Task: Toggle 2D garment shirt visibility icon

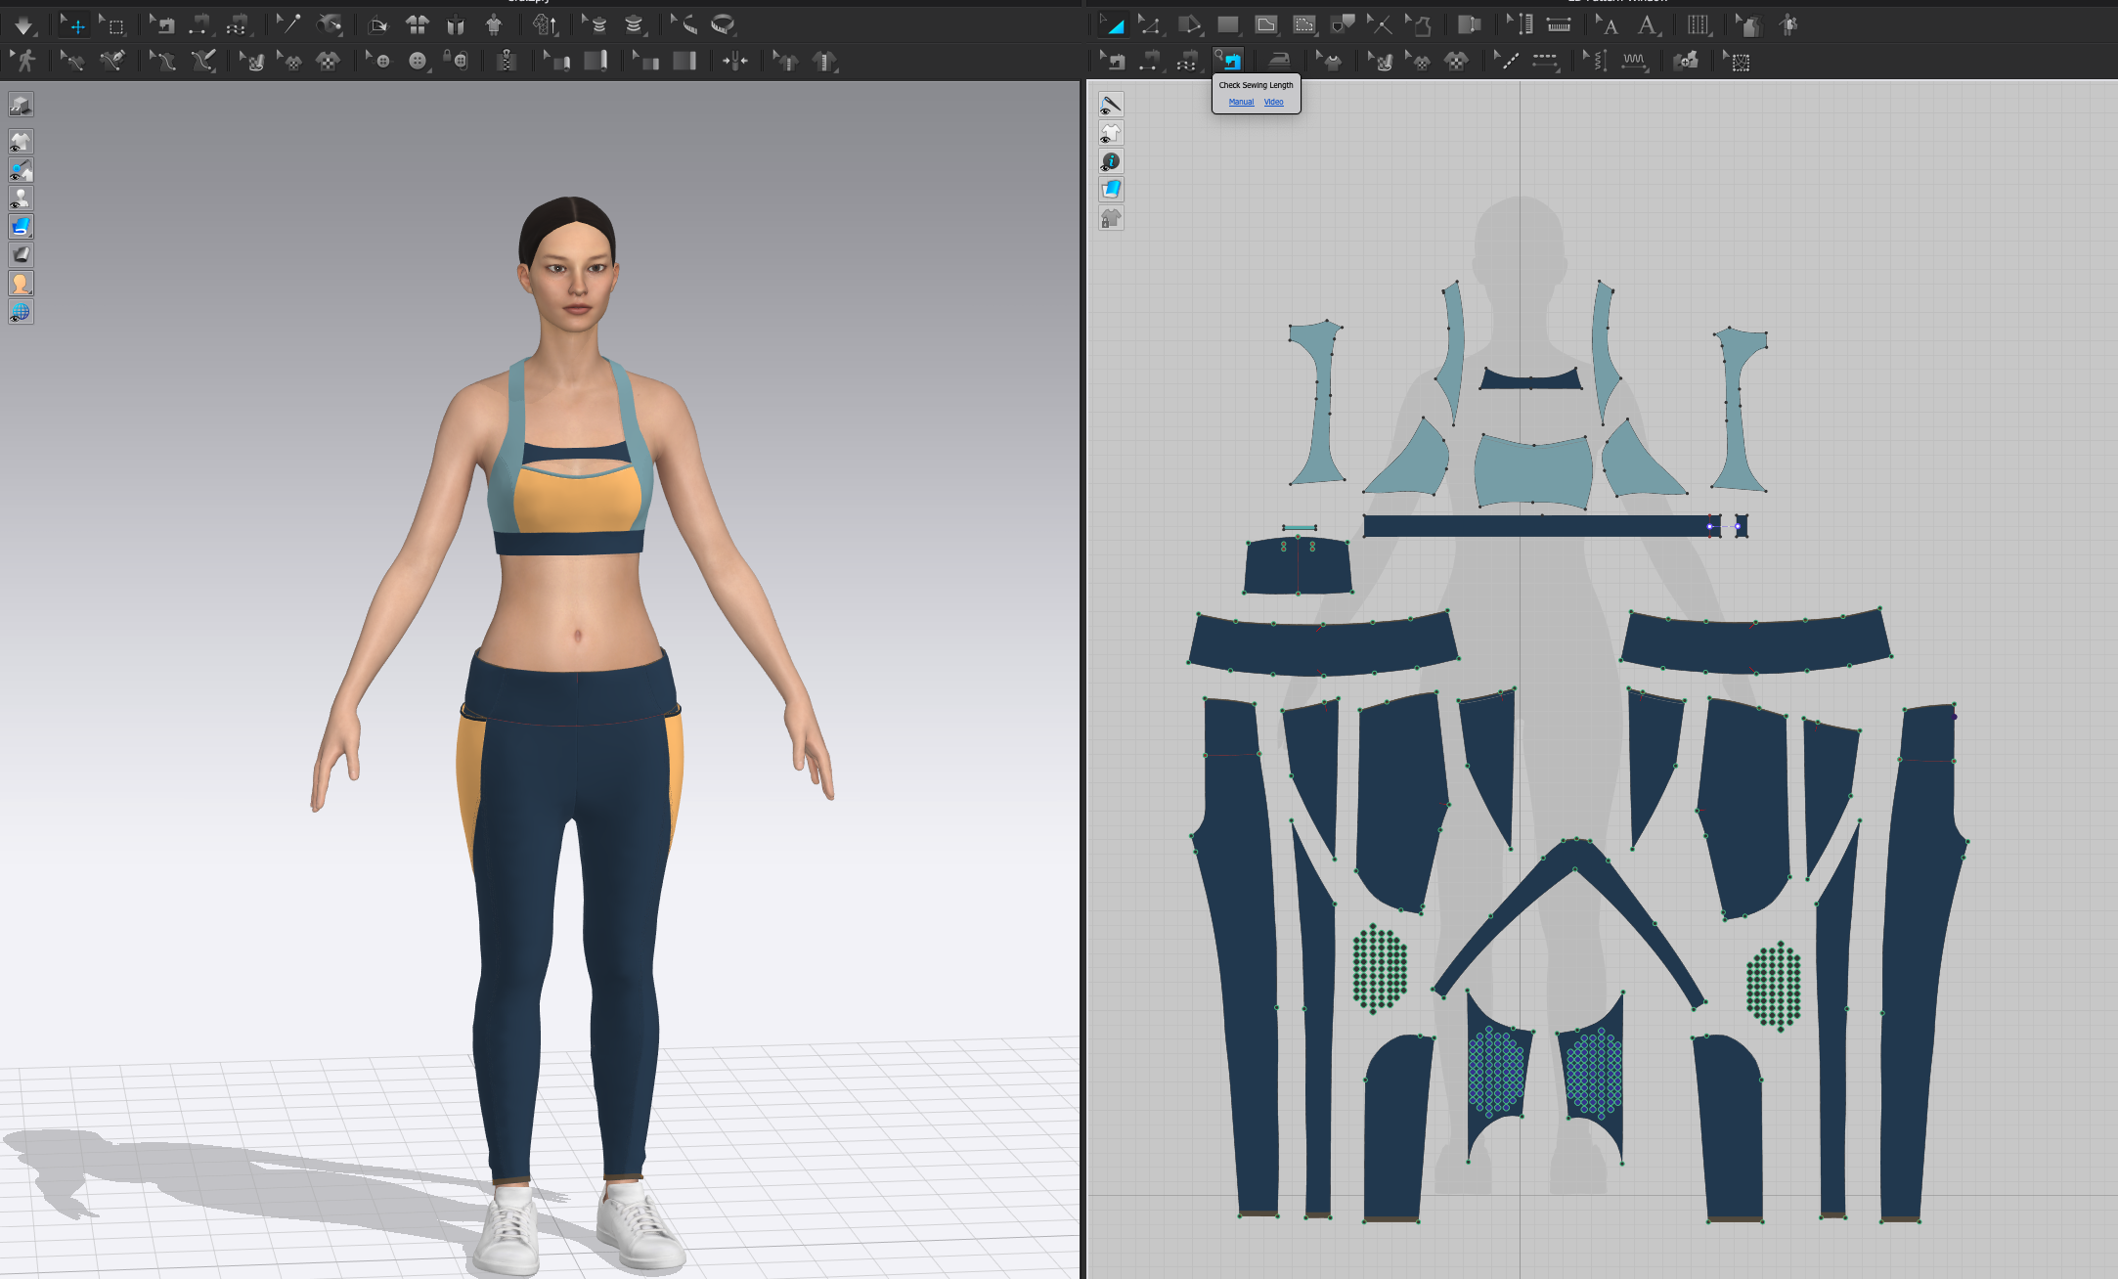Action: click(x=1111, y=133)
